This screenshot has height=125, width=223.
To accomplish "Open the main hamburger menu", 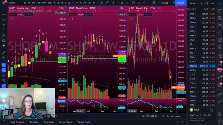I will (x=4, y=3).
